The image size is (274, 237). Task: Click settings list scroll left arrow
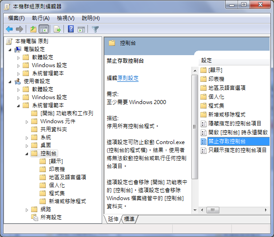pyautogui.click(x=202, y=210)
